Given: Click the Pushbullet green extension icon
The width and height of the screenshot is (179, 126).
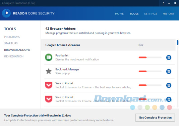Looking at the screenshot, I should click(49, 57).
